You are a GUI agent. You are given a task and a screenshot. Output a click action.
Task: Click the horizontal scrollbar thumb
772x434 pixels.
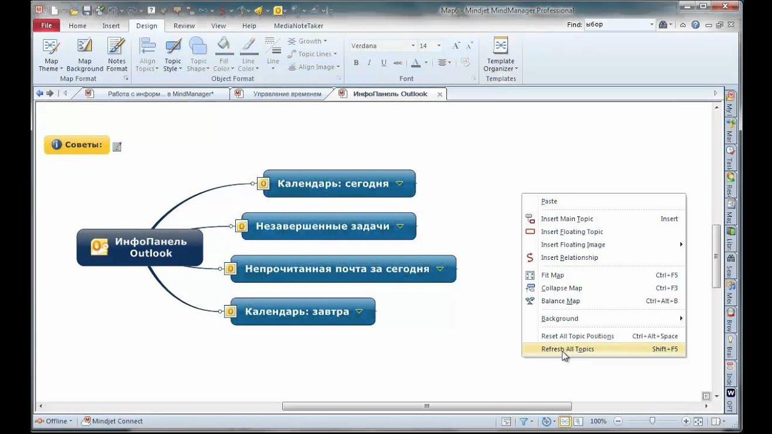(x=427, y=406)
